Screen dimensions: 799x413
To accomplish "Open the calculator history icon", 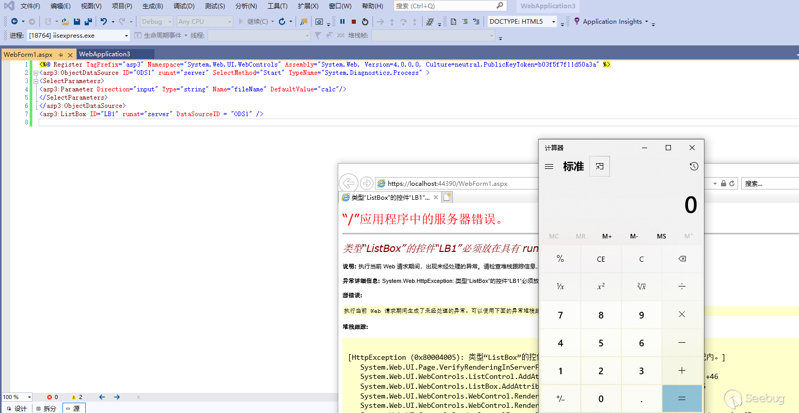I will click(694, 166).
